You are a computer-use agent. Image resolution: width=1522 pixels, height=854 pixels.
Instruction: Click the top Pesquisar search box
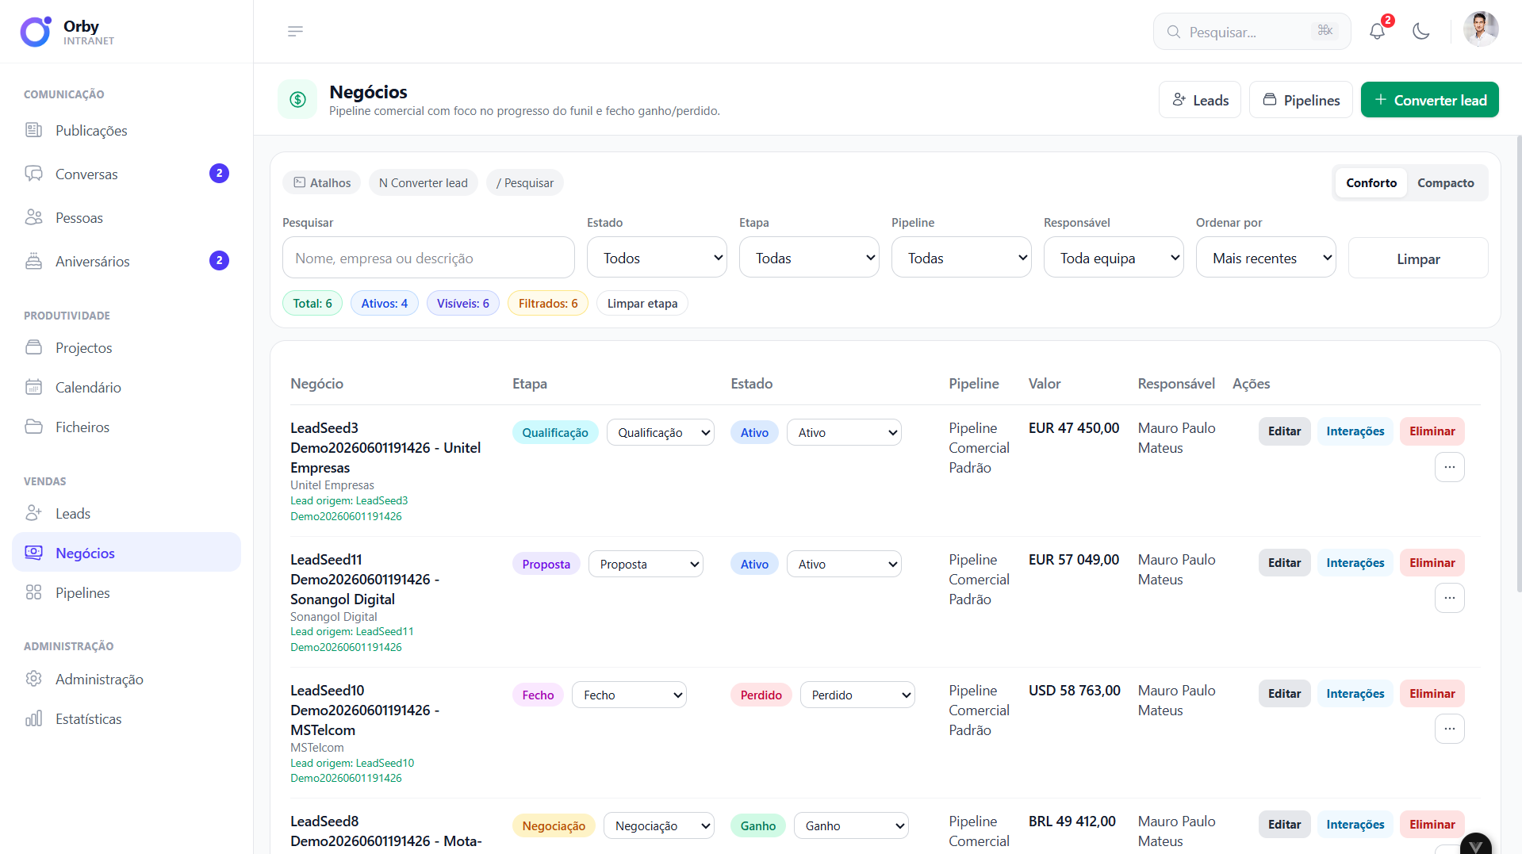[x=1252, y=32]
